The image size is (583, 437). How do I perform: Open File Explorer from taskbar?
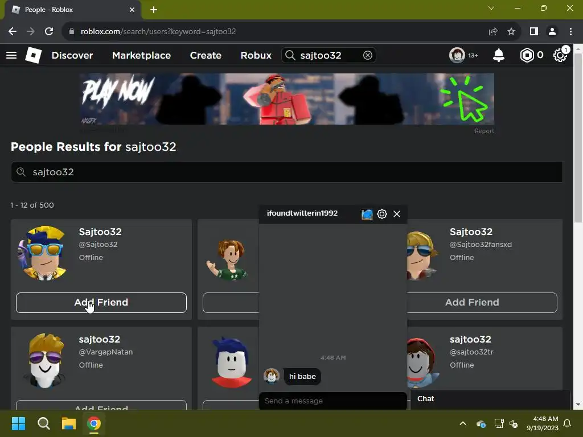click(69, 423)
